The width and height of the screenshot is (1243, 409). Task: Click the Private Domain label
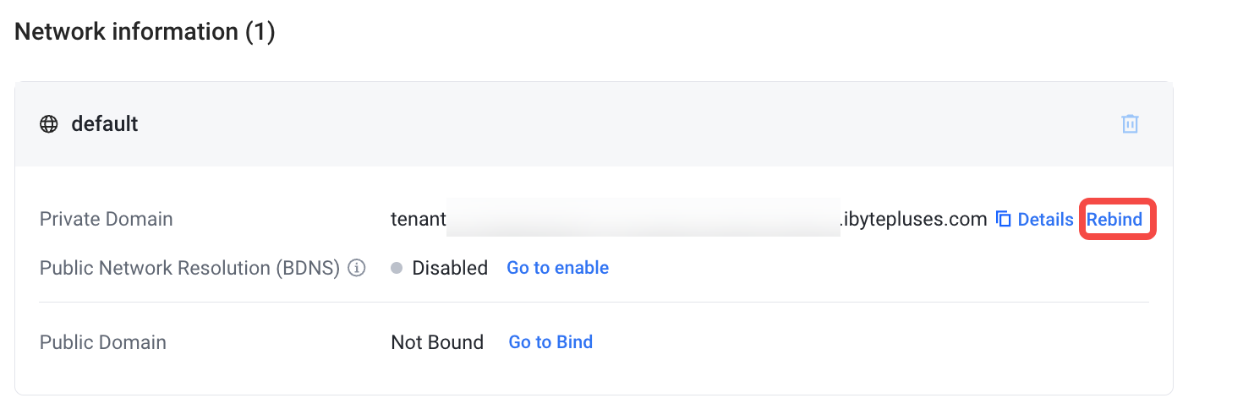[107, 220]
